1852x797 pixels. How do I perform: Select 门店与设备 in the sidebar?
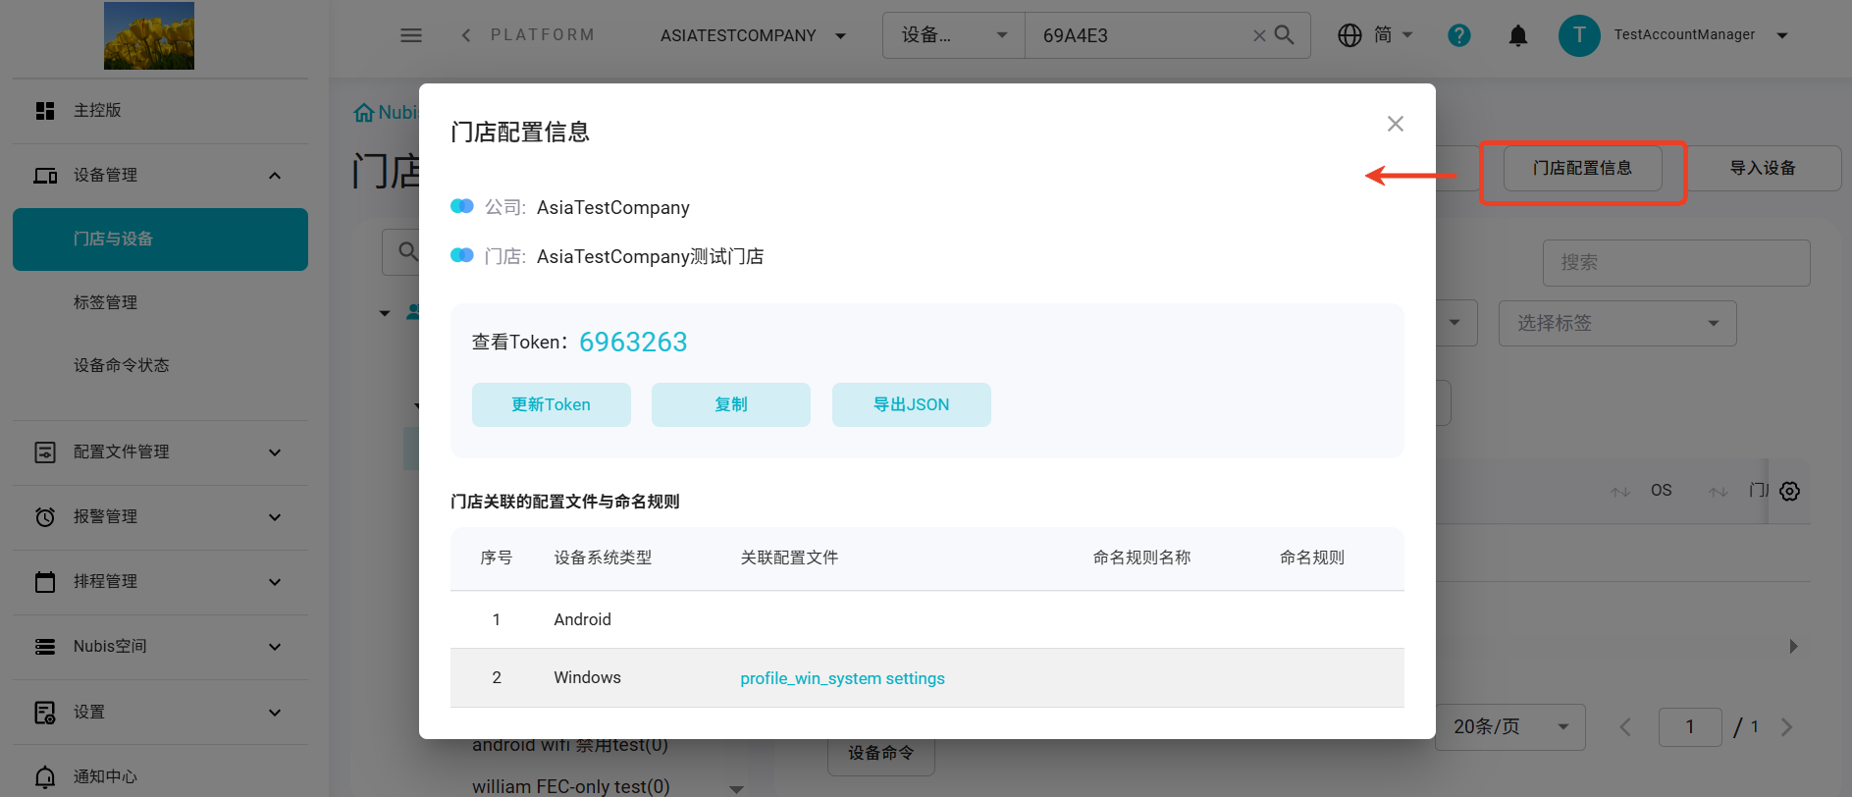pos(160,239)
